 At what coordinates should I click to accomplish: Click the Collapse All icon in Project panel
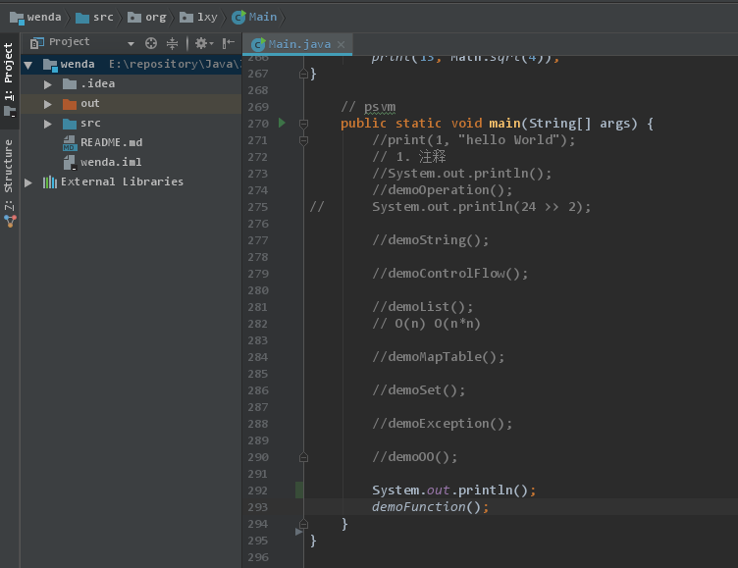[x=173, y=43]
